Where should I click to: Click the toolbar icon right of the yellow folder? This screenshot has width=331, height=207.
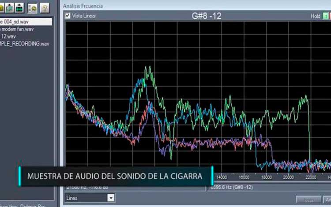click(10, 8)
